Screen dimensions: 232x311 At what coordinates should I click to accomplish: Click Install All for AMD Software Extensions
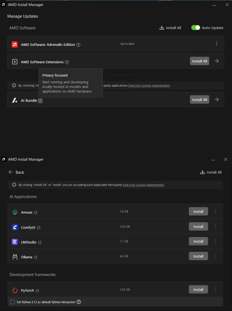coord(199,61)
